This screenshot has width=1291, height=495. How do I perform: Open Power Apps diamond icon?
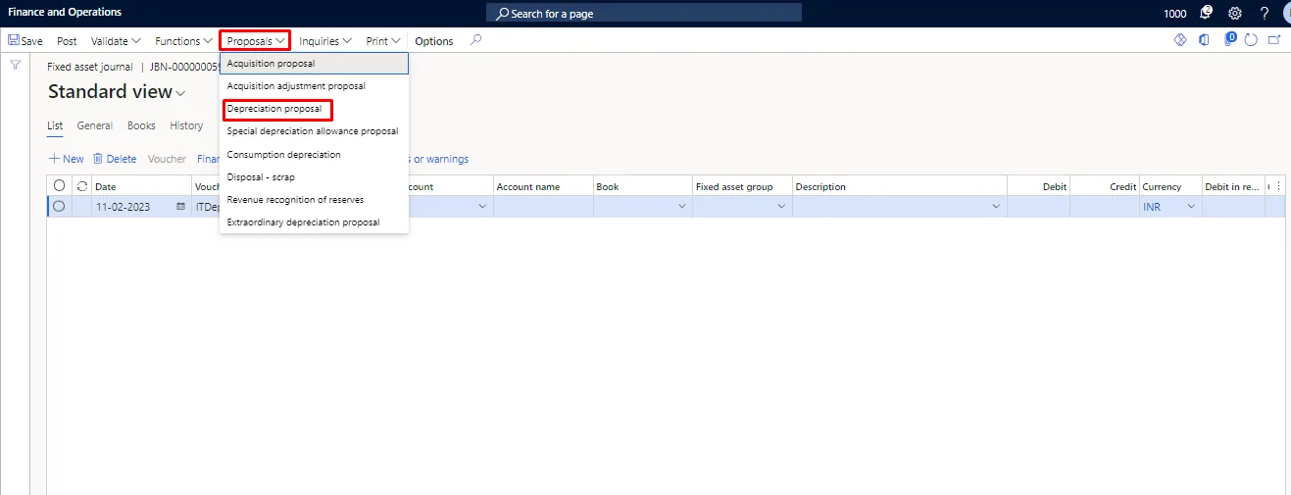click(x=1180, y=40)
